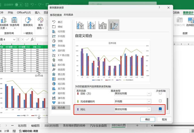This screenshot has height=133, width=194.
Task: Cancel dialog with 取消 button
Action: tap(164, 119)
